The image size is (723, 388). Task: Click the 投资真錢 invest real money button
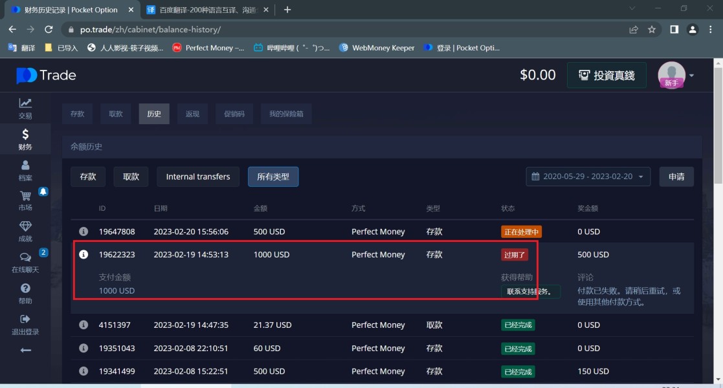click(607, 76)
